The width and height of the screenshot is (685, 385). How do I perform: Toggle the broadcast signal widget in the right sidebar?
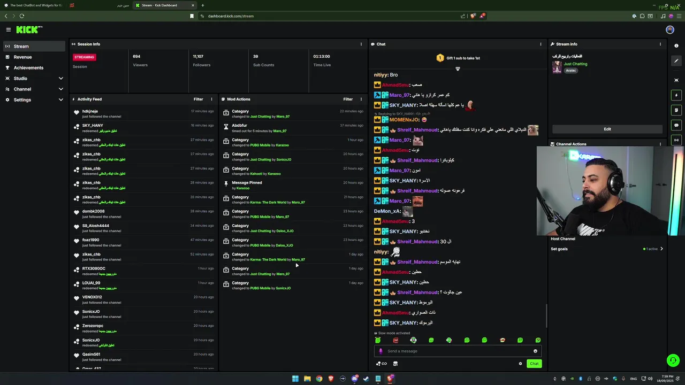pyautogui.click(x=676, y=140)
